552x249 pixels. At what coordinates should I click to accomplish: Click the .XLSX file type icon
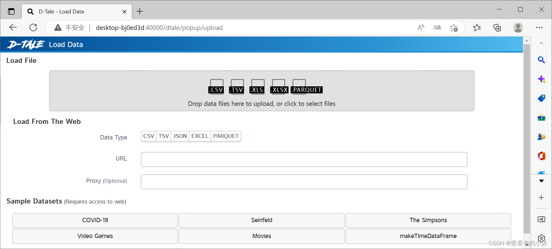coord(279,86)
